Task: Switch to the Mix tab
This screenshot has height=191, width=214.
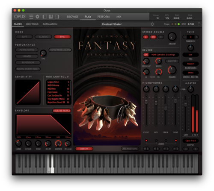Action: click(119, 17)
